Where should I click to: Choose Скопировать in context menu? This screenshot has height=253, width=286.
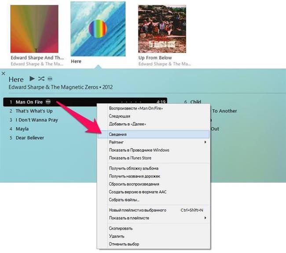[154, 228]
